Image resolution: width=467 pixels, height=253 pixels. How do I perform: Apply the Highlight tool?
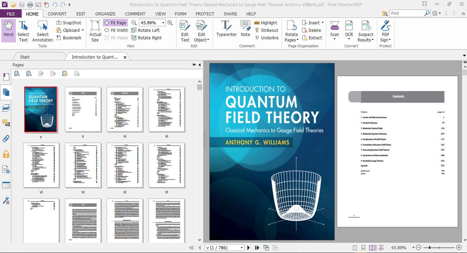[x=266, y=23]
